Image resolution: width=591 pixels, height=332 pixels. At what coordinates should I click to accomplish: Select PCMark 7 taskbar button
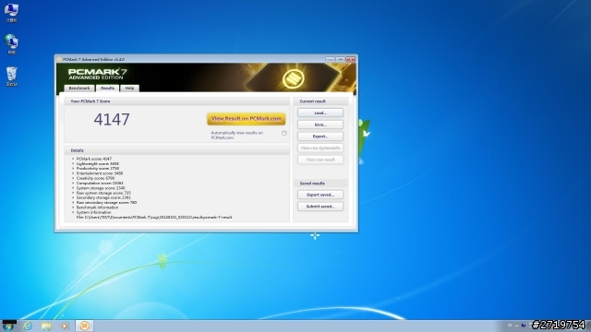click(84, 326)
